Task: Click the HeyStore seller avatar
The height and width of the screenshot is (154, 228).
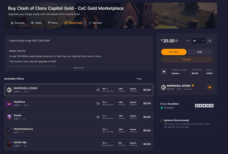Action: pos(9,103)
